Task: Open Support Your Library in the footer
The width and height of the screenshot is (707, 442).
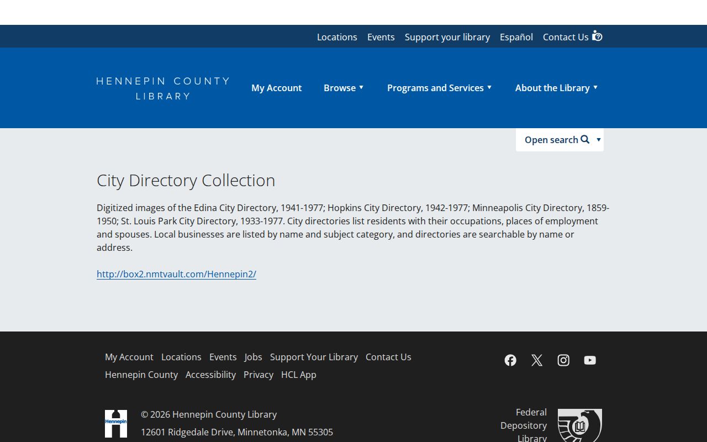Action: (x=314, y=357)
